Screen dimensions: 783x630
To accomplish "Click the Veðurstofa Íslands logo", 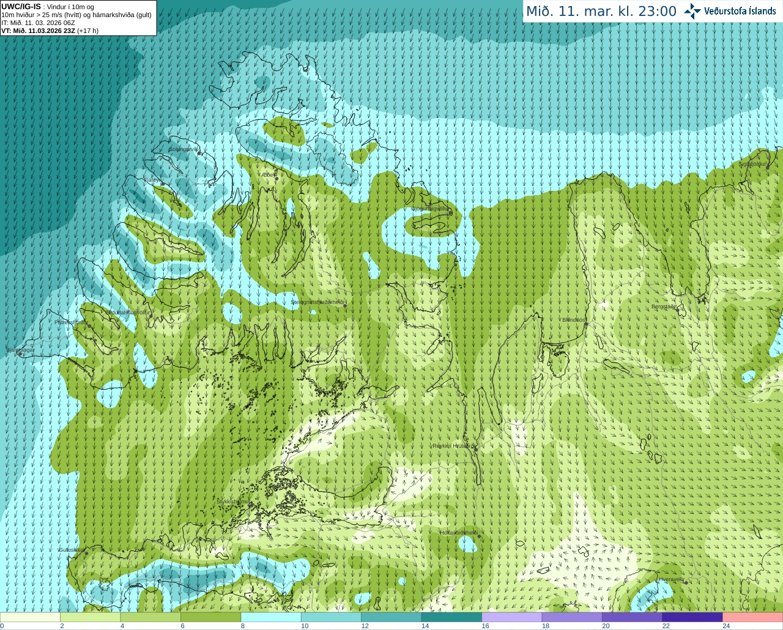I will coord(730,11).
